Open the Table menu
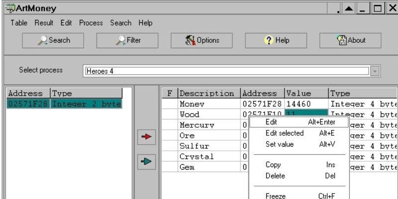The height and width of the screenshot is (199, 398). 19,23
